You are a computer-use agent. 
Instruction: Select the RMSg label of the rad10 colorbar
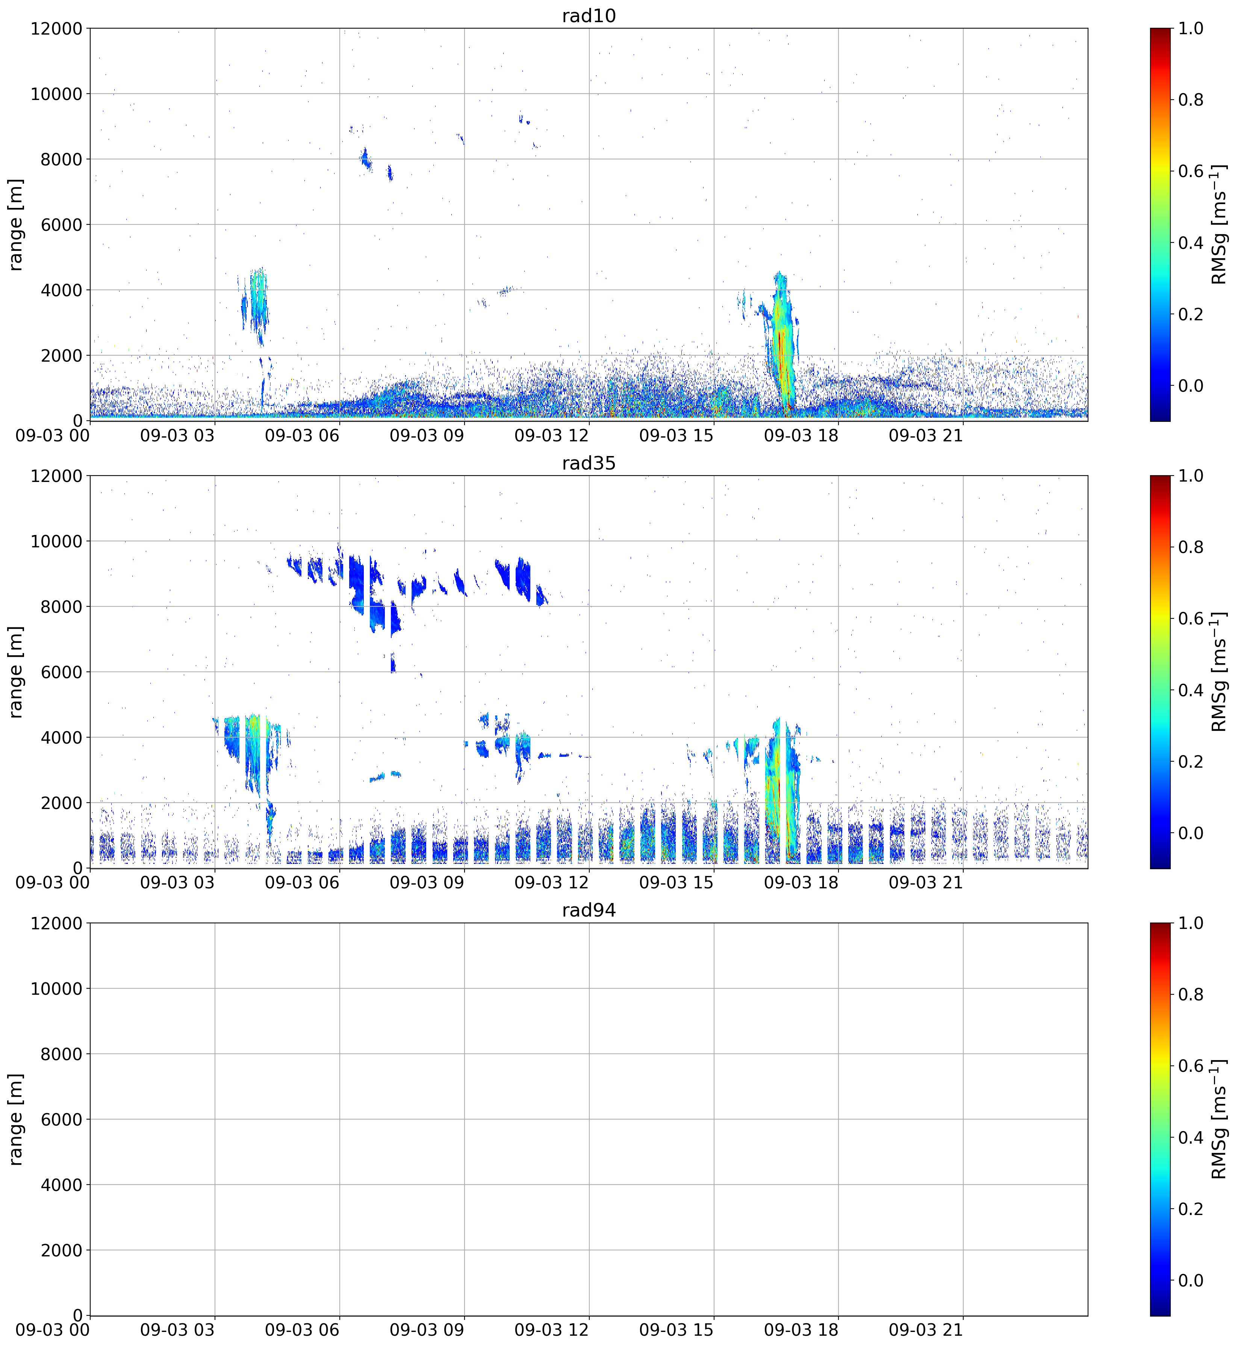coord(1219,224)
